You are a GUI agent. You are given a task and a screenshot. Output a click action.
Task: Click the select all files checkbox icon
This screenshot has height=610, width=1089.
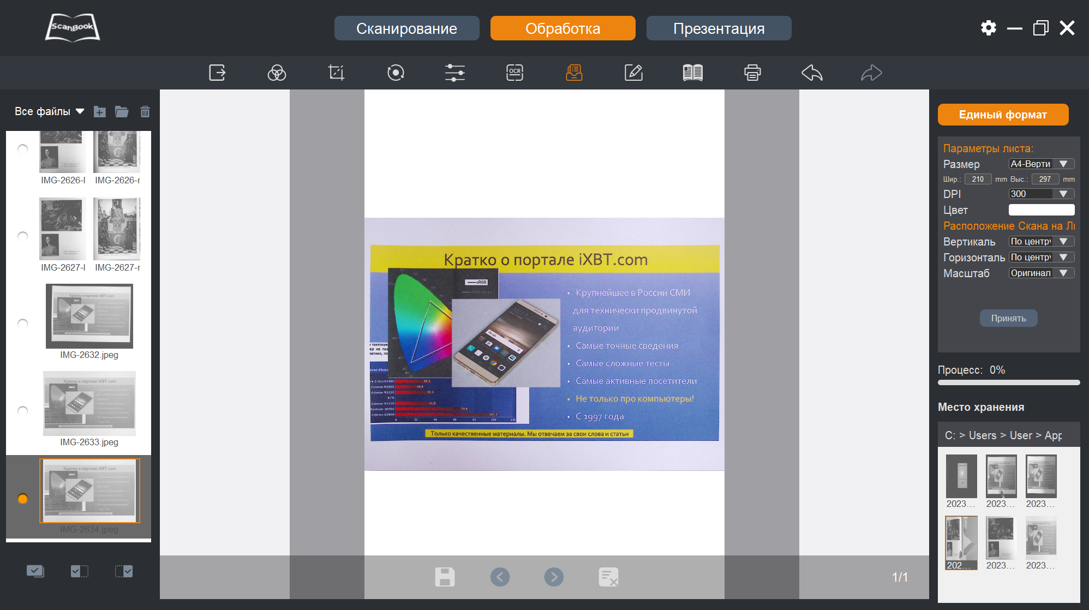pos(35,571)
